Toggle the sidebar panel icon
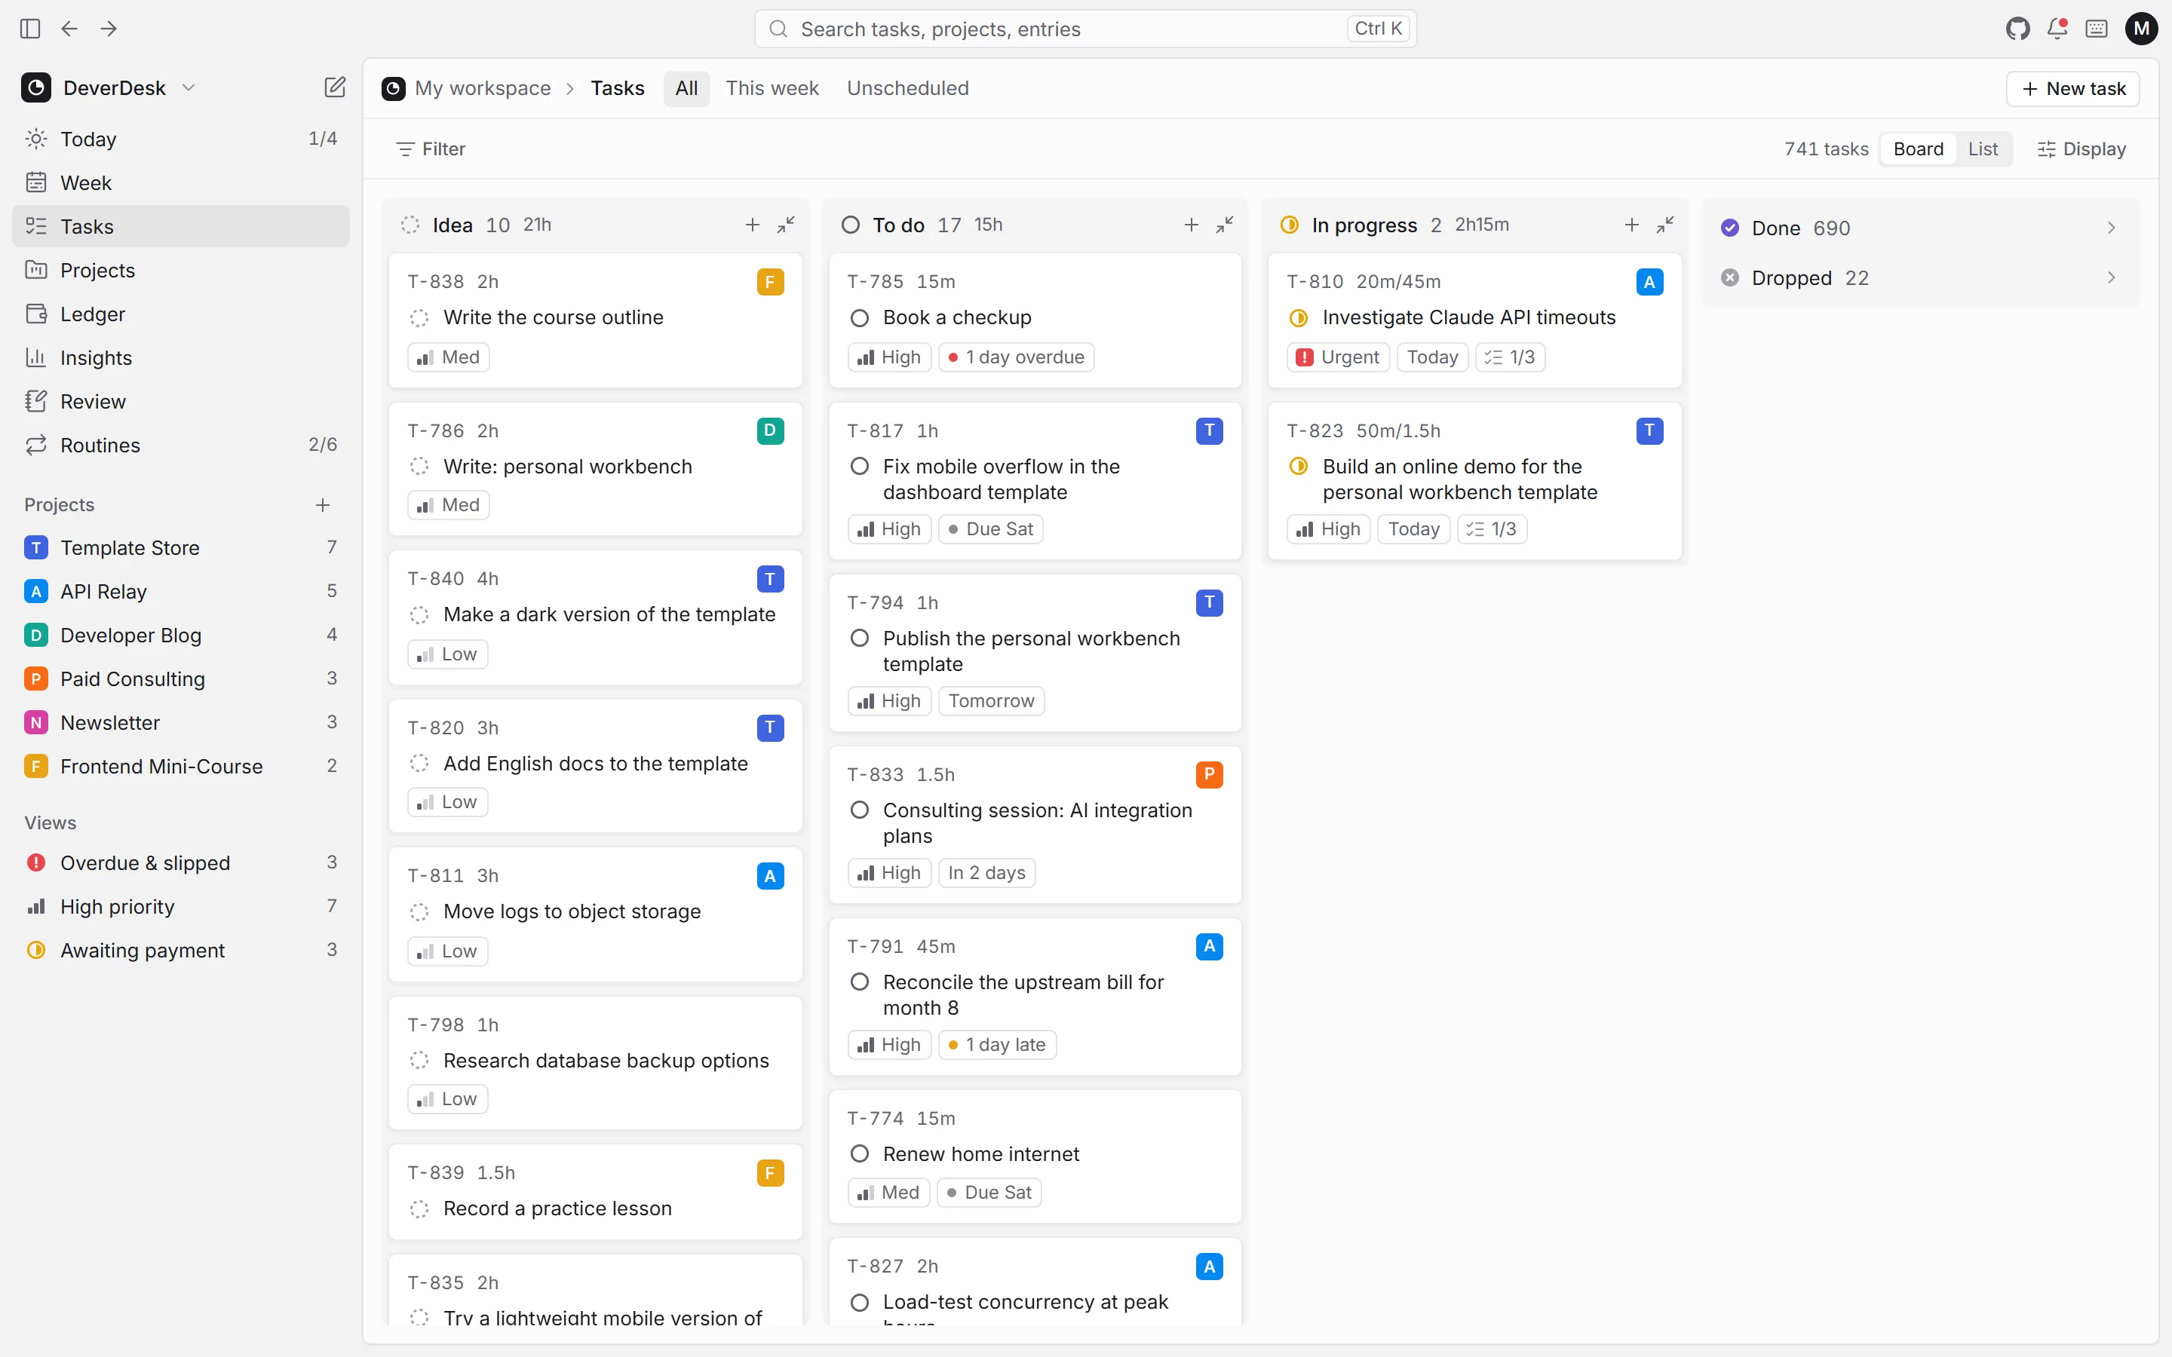The width and height of the screenshot is (2172, 1357). (x=29, y=29)
